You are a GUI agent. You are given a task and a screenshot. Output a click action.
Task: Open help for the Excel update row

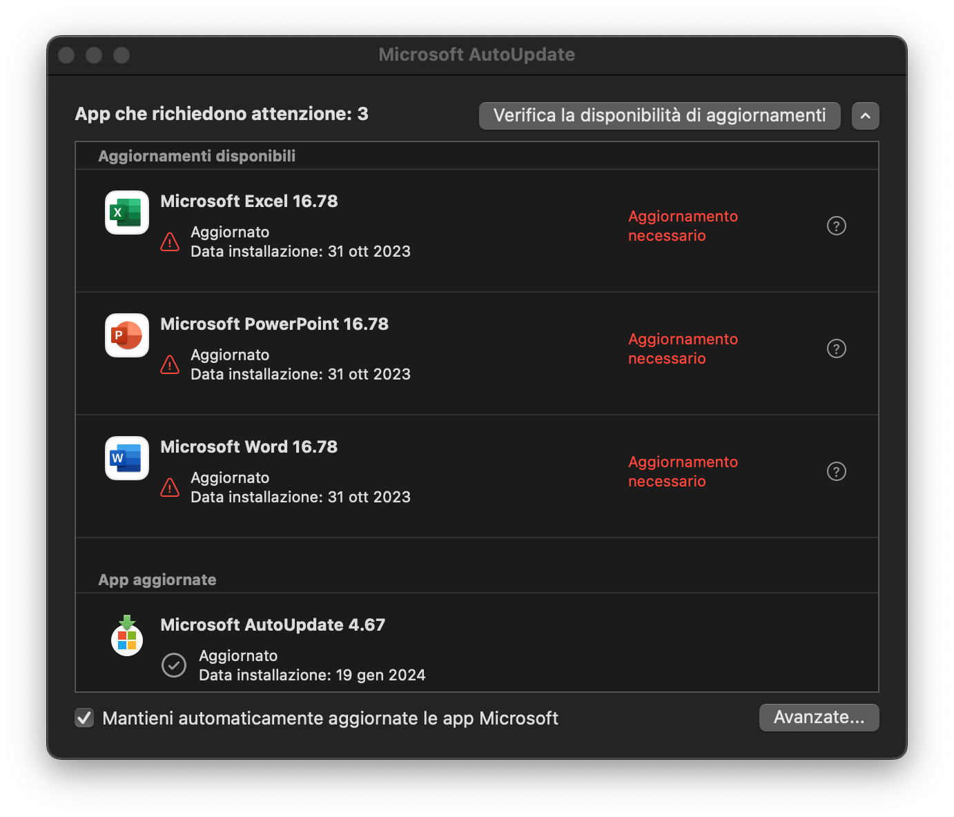pos(837,226)
